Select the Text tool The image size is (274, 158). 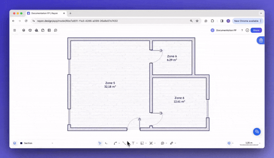(133, 143)
